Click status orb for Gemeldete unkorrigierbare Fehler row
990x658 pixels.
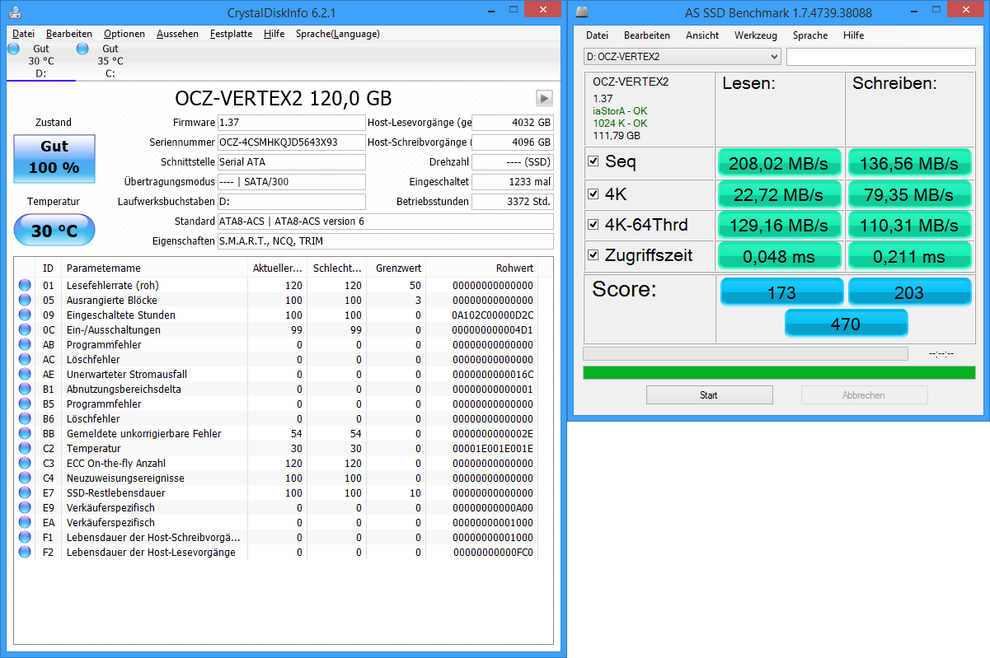pyautogui.click(x=25, y=434)
